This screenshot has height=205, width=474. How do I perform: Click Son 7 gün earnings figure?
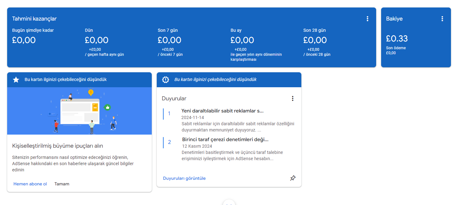coord(169,40)
